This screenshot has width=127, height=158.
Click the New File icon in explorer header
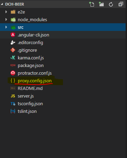[x=92, y=4]
